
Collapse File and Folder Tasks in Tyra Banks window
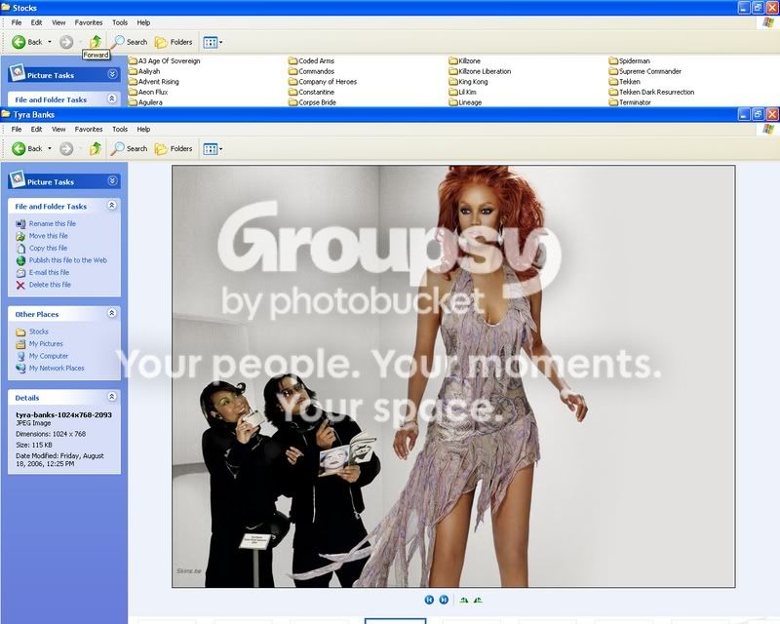click(x=112, y=205)
